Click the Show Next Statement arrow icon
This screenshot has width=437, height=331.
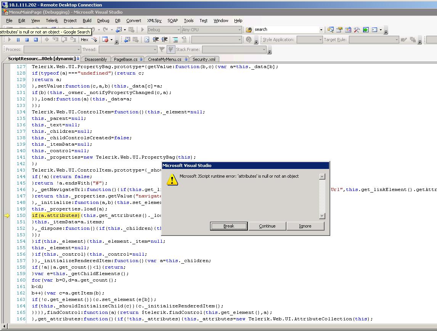point(47,40)
